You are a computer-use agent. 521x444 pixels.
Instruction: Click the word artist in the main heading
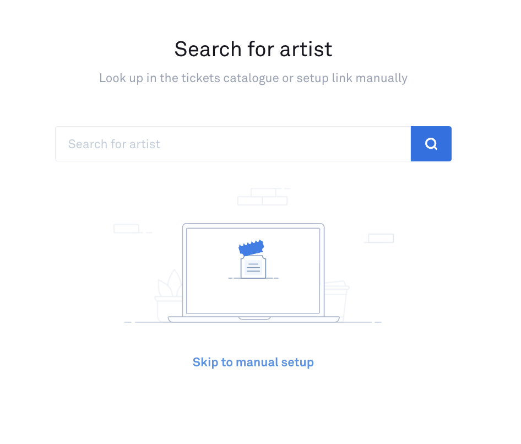(306, 49)
